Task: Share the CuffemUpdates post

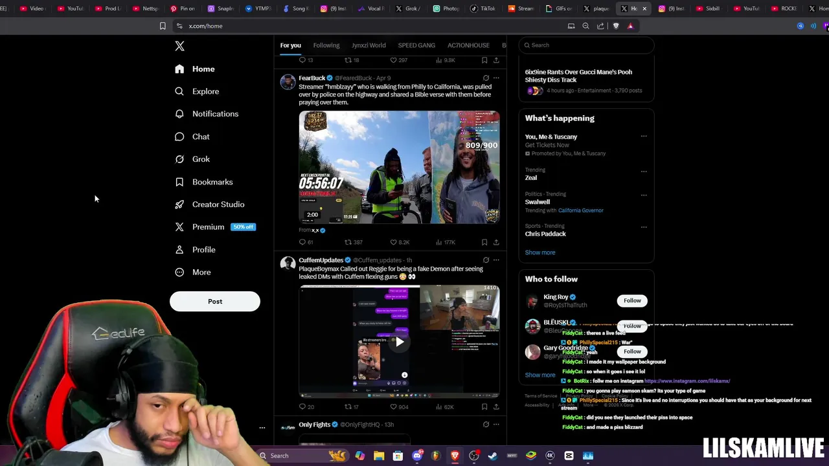Action: point(496,407)
